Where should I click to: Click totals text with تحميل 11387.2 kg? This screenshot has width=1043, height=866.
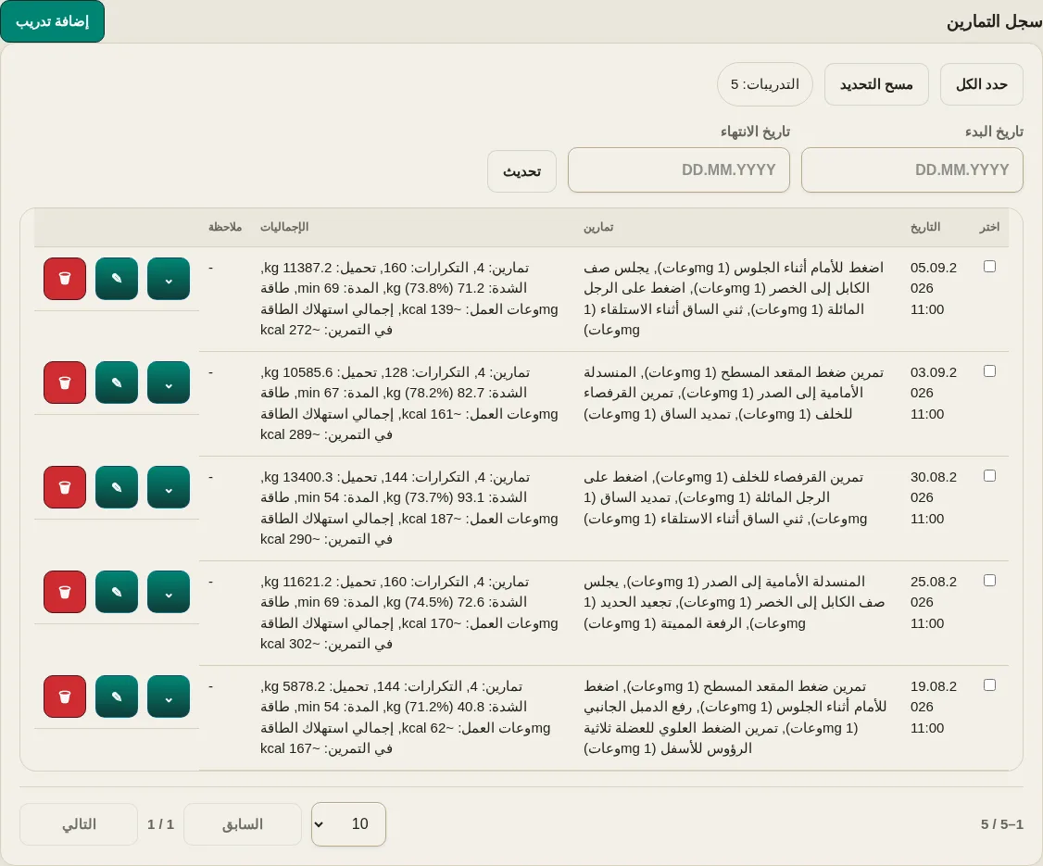pyautogui.click(x=409, y=298)
